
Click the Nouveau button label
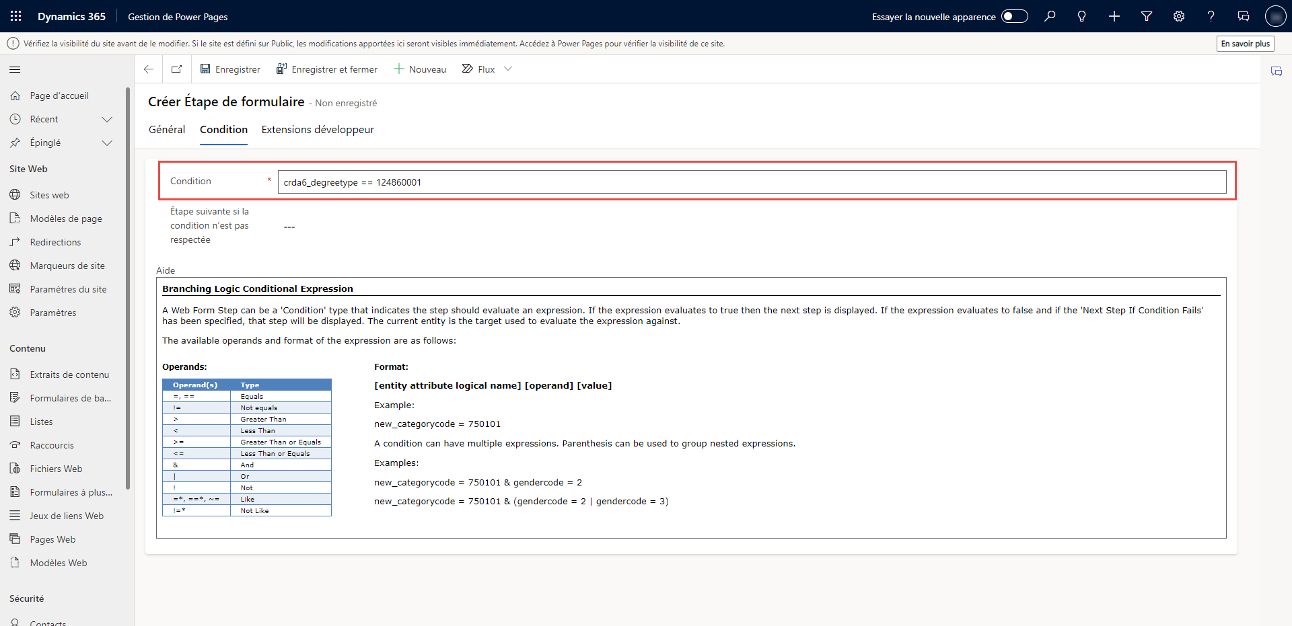(427, 69)
